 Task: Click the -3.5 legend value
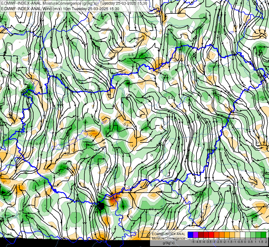pyautogui.click(x=209, y=242)
